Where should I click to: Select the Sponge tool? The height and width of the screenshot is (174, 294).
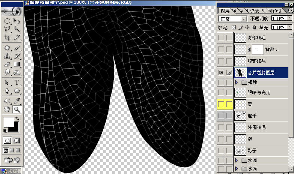17,72
